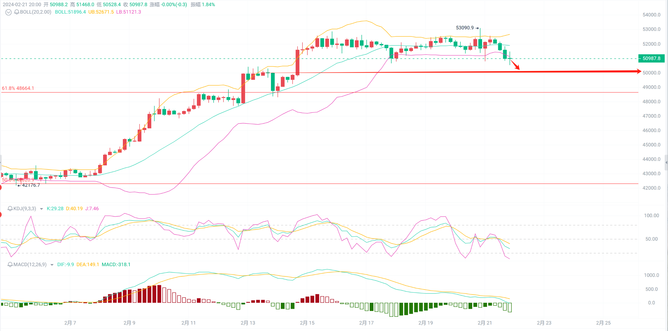Click the 2月 21 date on time axis
The image size is (668, 331).
tap(485, 323)
